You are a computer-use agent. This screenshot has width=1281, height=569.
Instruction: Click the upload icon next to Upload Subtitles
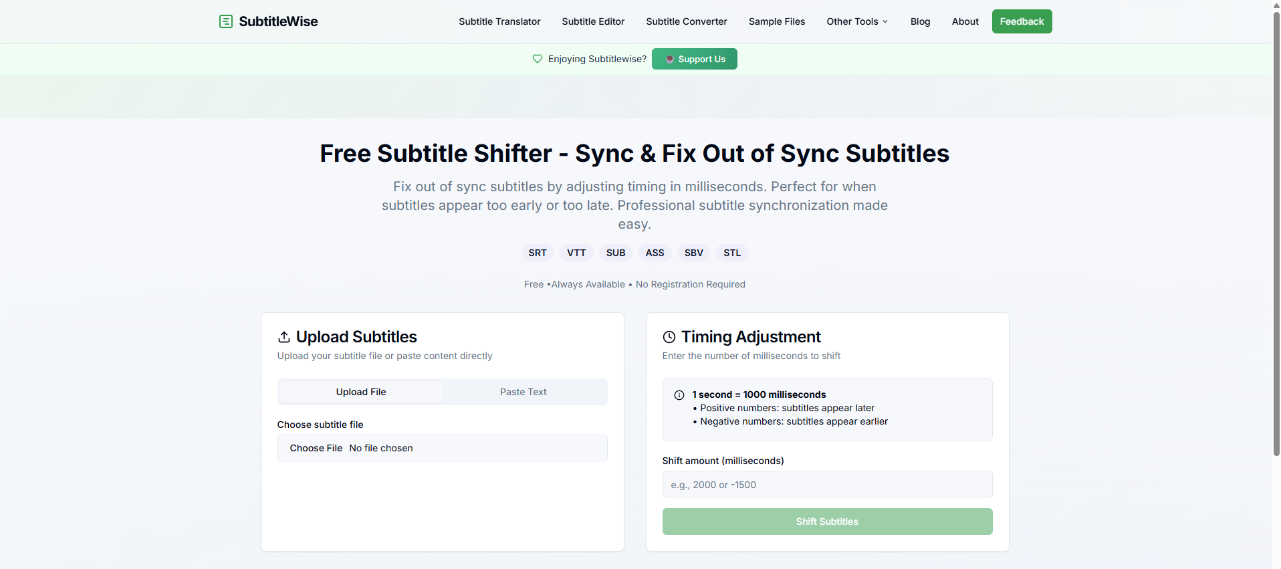point(284,337)
